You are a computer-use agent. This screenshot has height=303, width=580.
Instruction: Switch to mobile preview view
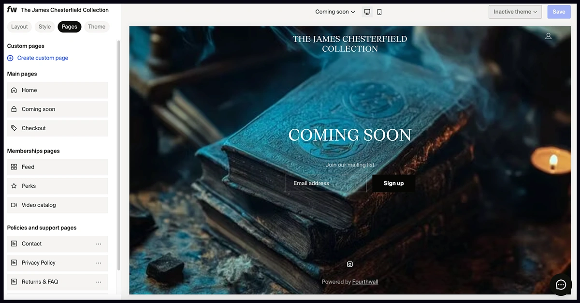coord(379,12)
